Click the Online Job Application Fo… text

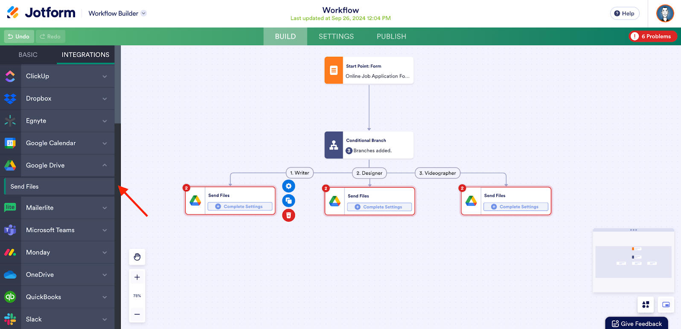(x=378, y=76)
